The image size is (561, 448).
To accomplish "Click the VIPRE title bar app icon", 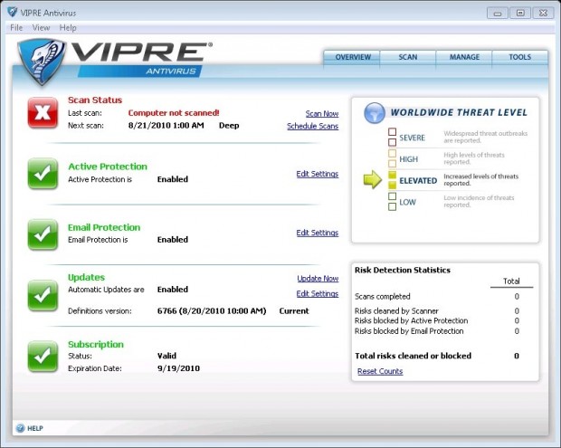I will tap(13, 12).
